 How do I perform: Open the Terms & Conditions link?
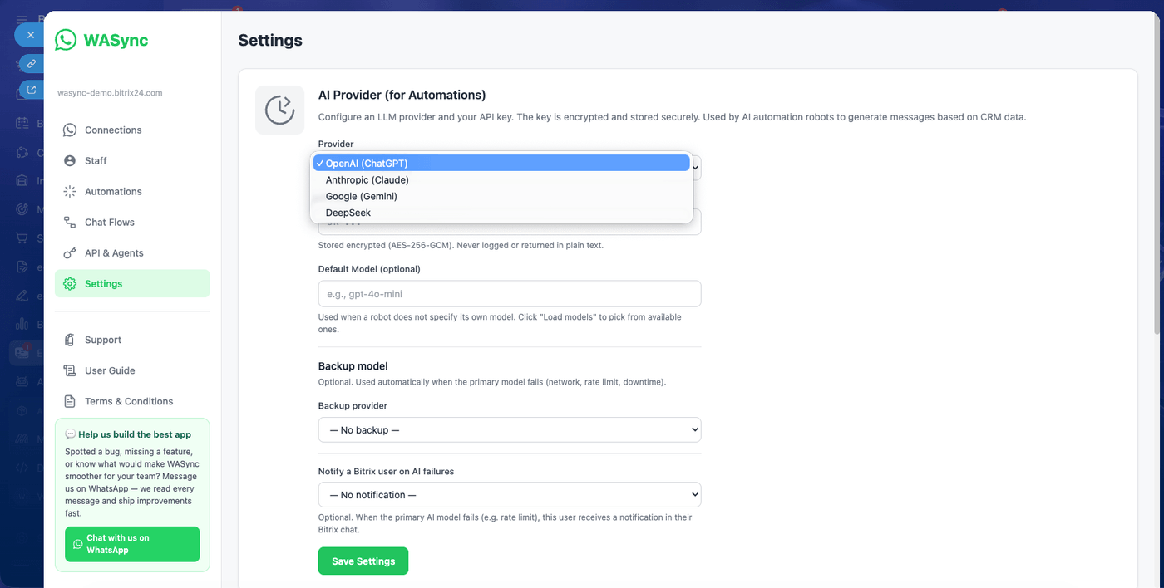point(132,401)
